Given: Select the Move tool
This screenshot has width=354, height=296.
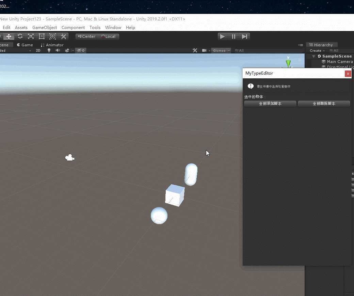Looking at the screenshot, I should pos(9,36).
